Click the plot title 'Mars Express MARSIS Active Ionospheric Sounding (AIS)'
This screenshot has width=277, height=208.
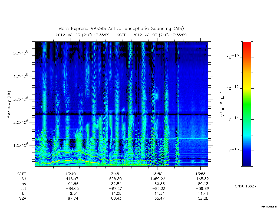tap(121, 28)
